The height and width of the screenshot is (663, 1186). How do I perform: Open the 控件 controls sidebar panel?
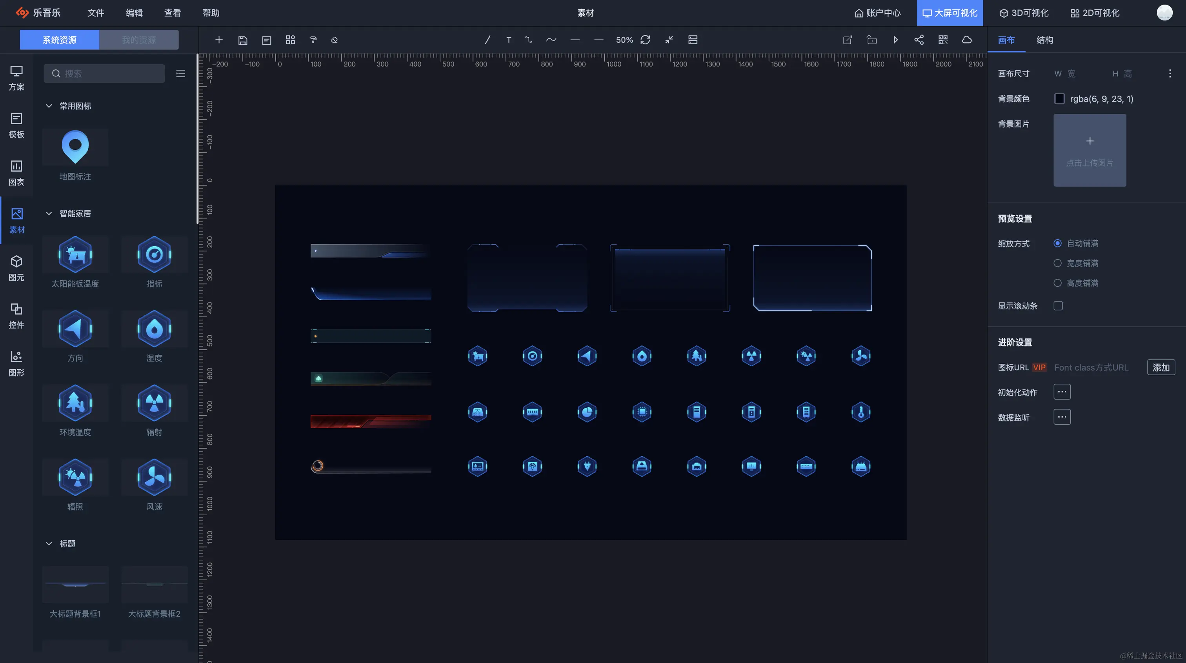[x=16, y=315]
